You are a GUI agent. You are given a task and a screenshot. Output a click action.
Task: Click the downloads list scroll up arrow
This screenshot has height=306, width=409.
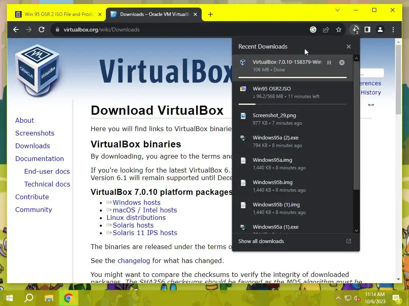pyautogui.click(x=356, y=58)
